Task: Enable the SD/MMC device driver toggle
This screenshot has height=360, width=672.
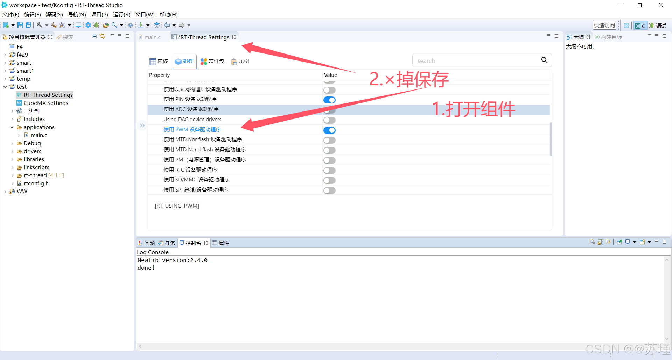Action: click(329, 180)
